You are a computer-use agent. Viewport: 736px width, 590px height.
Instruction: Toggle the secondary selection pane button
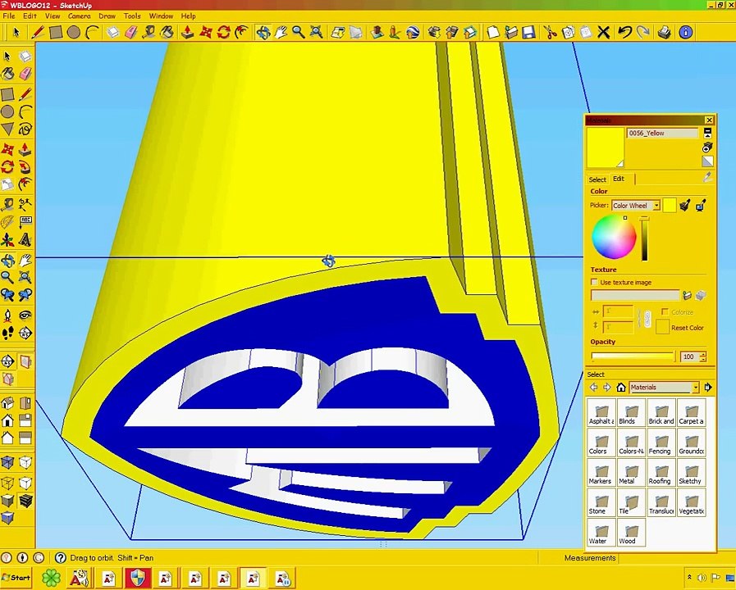click(707, 133)
